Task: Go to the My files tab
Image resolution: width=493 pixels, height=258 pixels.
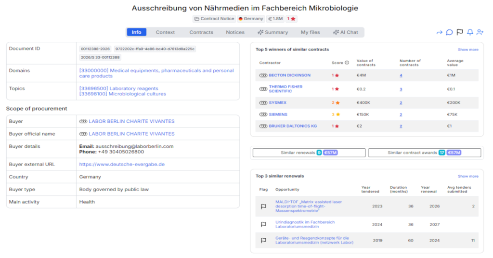Action: (310, 32)
